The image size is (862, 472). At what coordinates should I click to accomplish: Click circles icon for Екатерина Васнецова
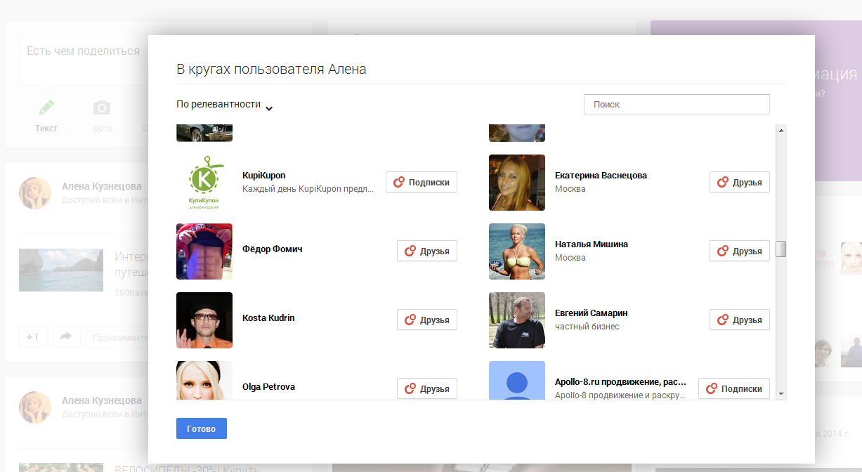(723, 183)
